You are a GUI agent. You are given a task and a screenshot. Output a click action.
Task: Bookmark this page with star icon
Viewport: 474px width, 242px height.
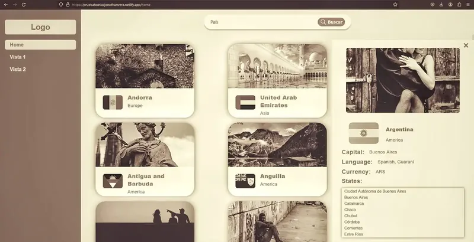395,5
